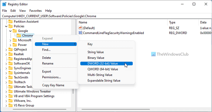The image size is (212, 112).
Task: Open the View menu
Action: pos(23,11)
